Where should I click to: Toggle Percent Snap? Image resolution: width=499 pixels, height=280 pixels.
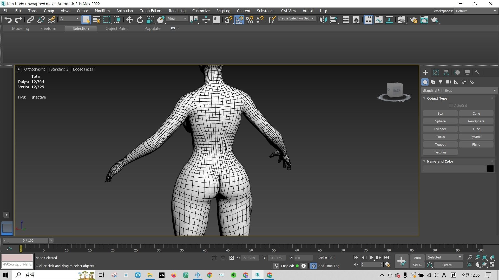pos(249,20)
